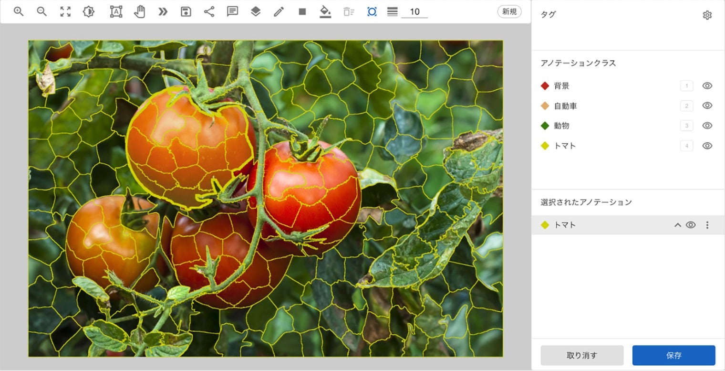Viewport: 725px width, 371px height.
Task: Toggle the blue superpixel segmentation tool
Action: [x=372, y=11]
